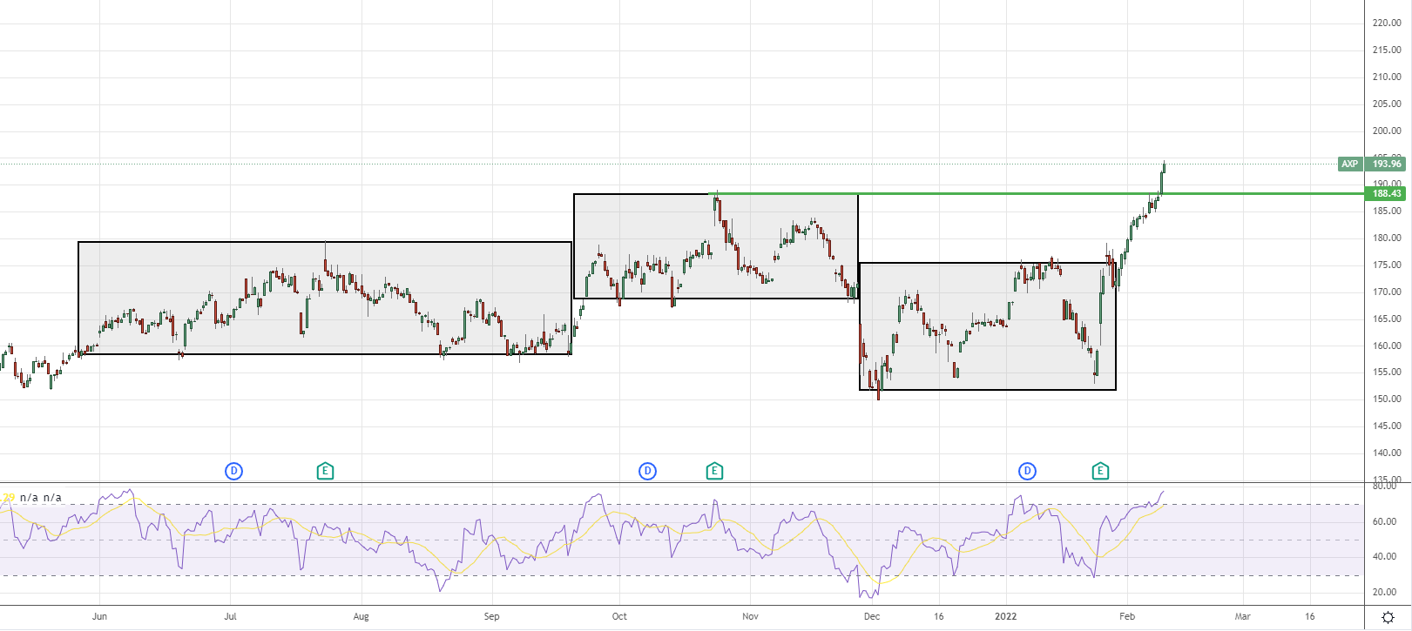Open the earnings marker before February
1412x631 pixels.
click(x=1100, y=471)
